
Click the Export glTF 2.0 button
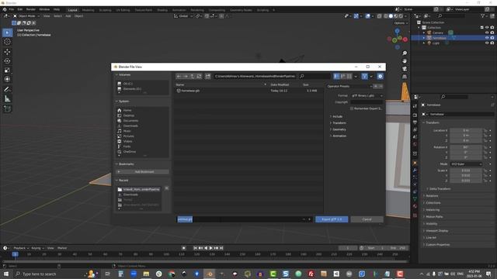coord(332,219)
